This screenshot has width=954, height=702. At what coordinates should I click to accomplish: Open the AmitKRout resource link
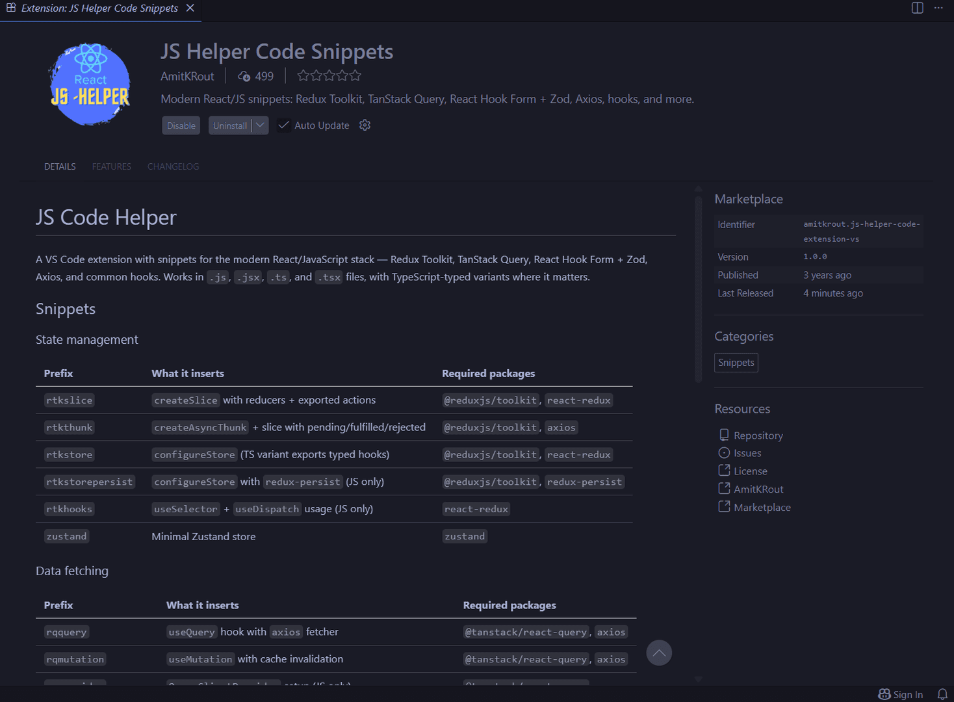coord(758,489)
